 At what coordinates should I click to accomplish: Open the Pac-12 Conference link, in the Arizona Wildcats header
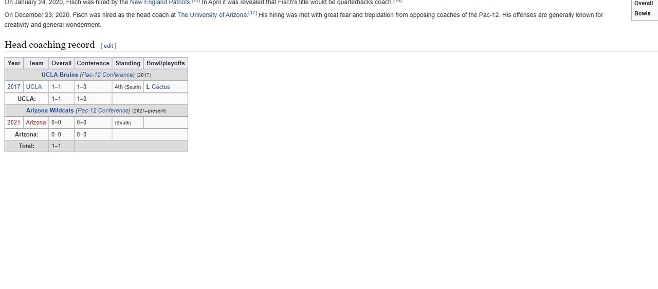tap(103, 111)
